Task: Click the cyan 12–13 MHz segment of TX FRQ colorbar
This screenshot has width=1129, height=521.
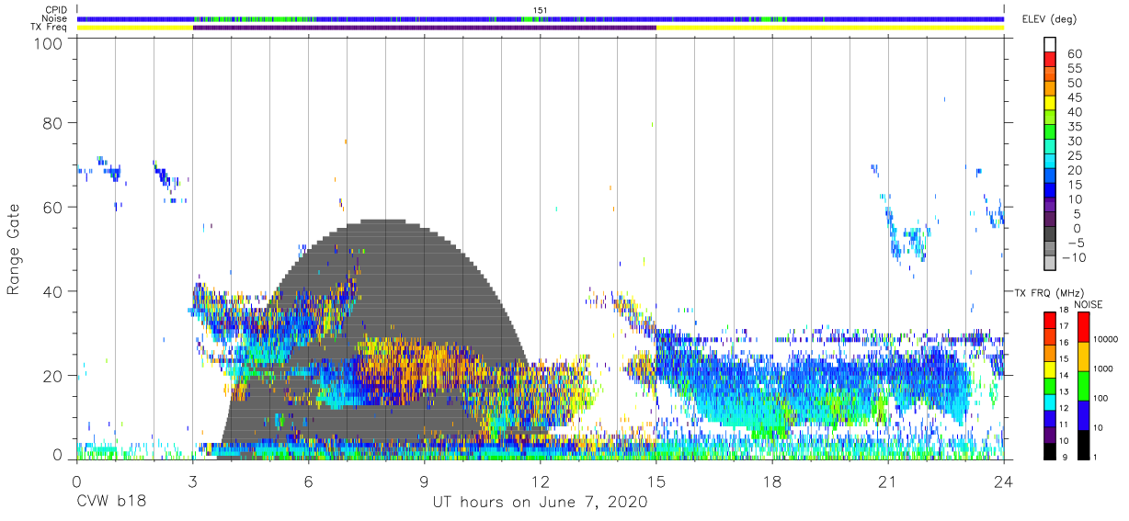Action: 1050,401
